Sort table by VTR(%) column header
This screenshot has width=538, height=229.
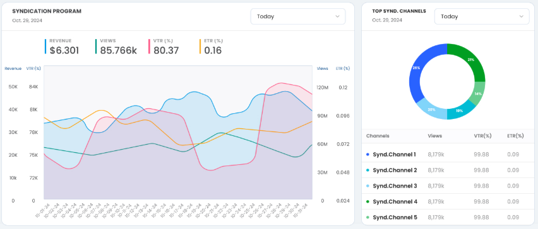[x=482, y=136]
